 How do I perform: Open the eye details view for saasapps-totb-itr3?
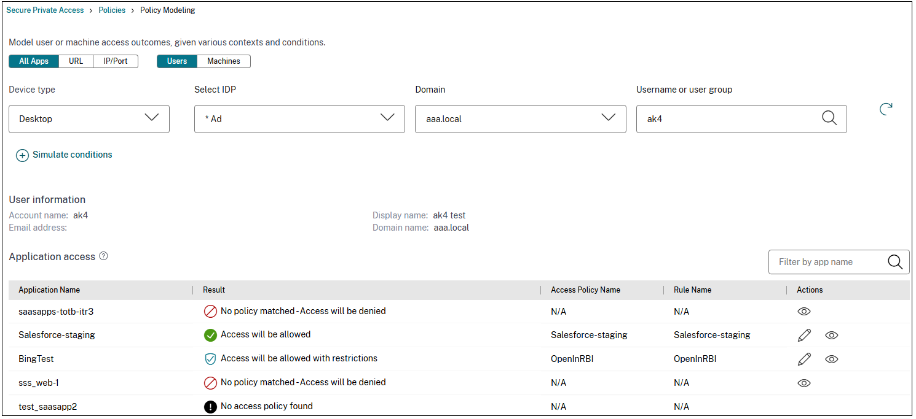[804, 311]
